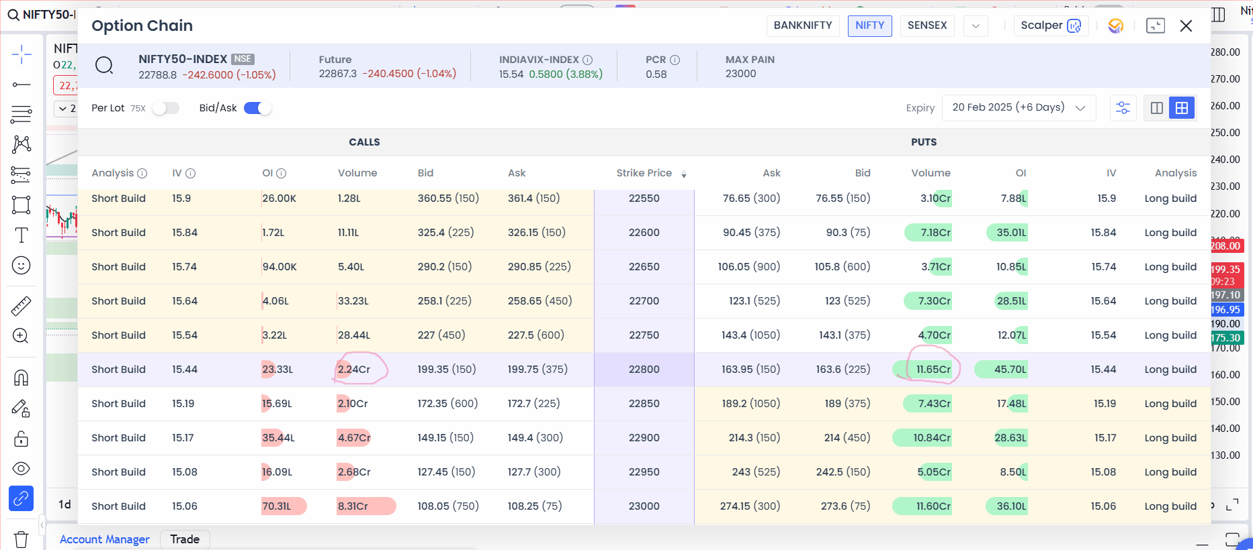Switch to the grid layout view

[1182, 108]
